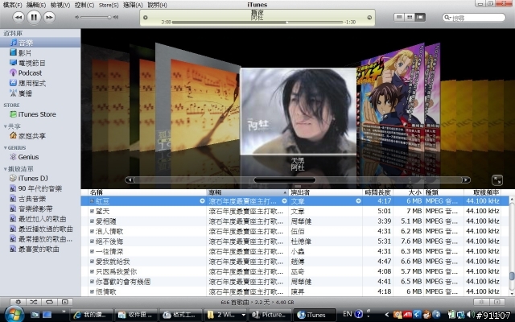Toggle shuffle button in bottom bar
The width and height of the screenshot is (515, 322).
[34, 302]
